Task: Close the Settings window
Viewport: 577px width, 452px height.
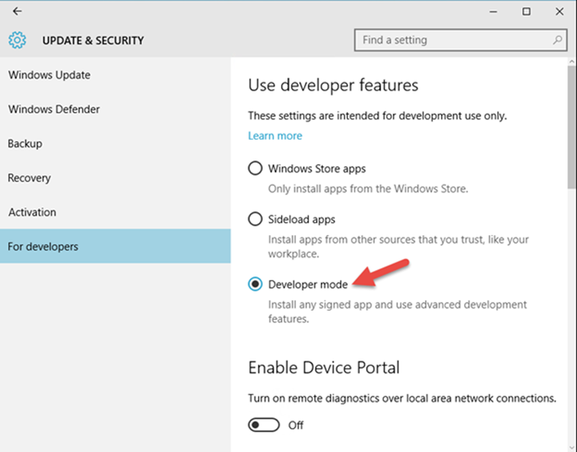Action: click(559, 12)
